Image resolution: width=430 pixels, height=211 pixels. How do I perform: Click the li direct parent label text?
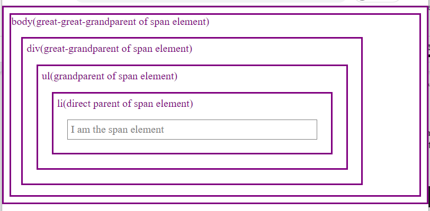pos(125,104)
